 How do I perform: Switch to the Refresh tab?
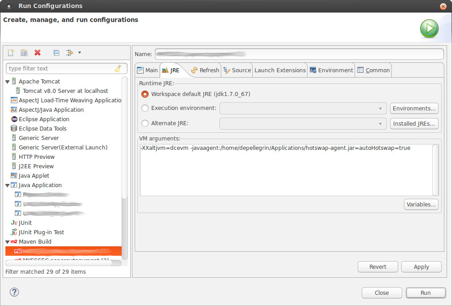pos(205,70)
